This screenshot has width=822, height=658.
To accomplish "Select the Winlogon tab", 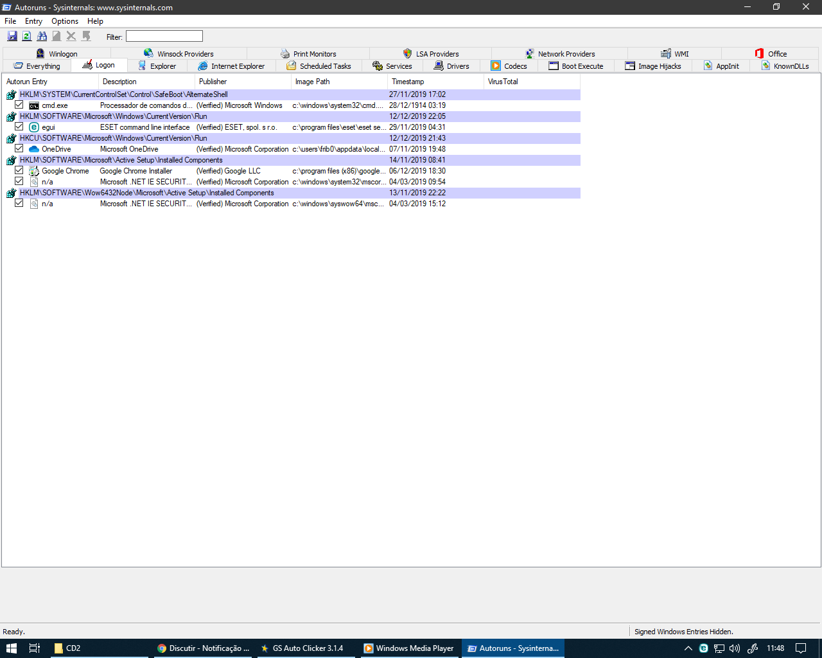I will point(57,54).
